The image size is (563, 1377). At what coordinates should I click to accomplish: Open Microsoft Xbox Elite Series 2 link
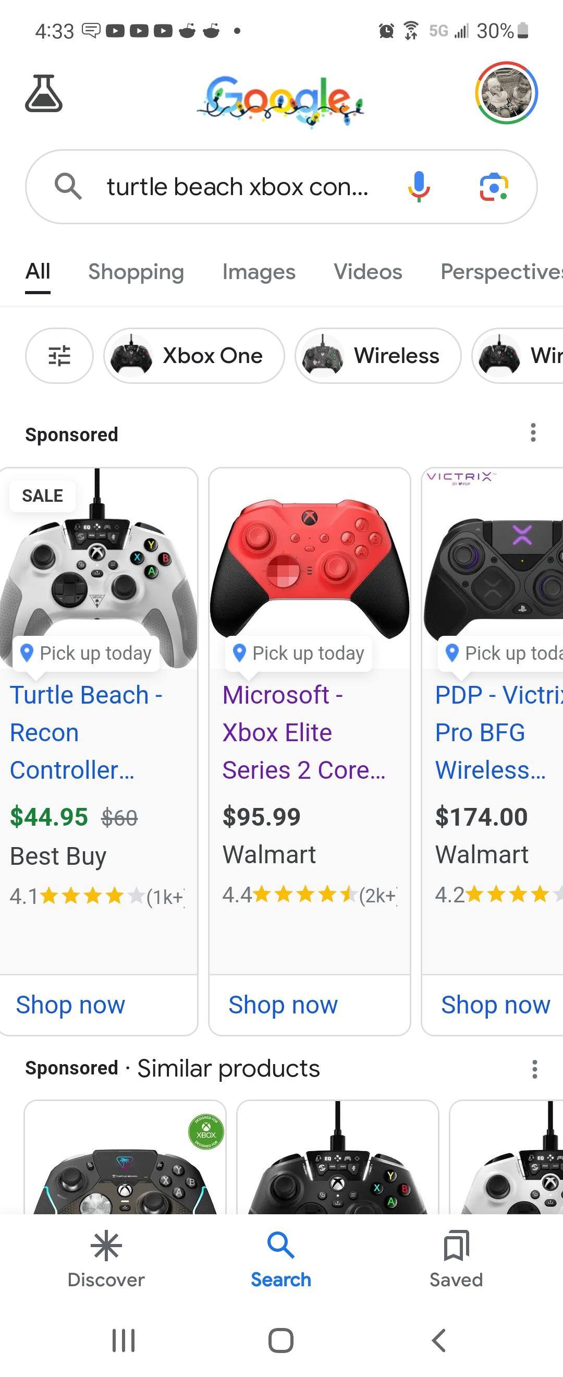click(303, 732)
